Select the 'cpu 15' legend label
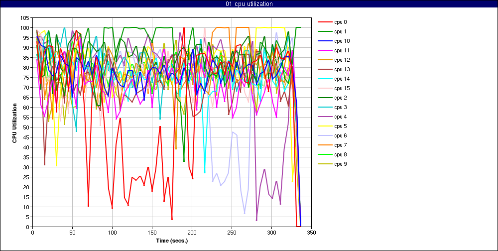498x251 pixels. [342, 88]
